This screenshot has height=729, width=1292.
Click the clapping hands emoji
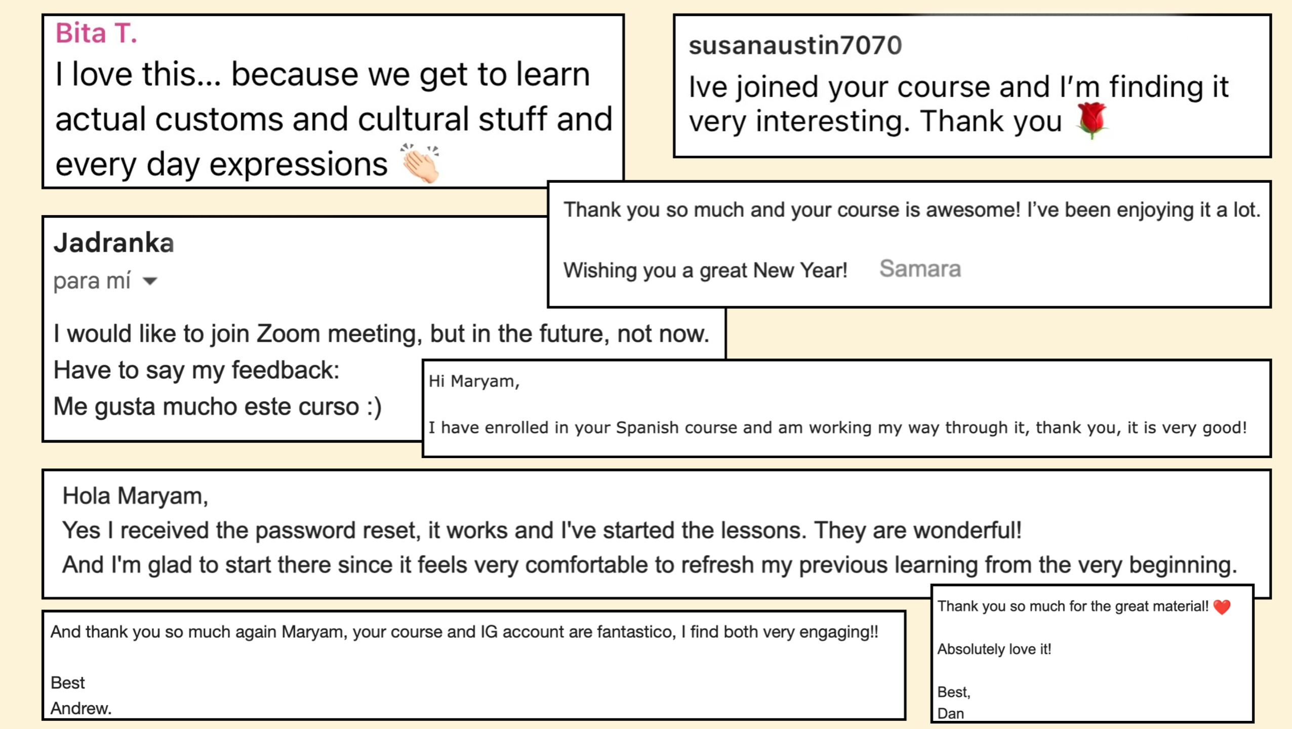tap(420, 163)
